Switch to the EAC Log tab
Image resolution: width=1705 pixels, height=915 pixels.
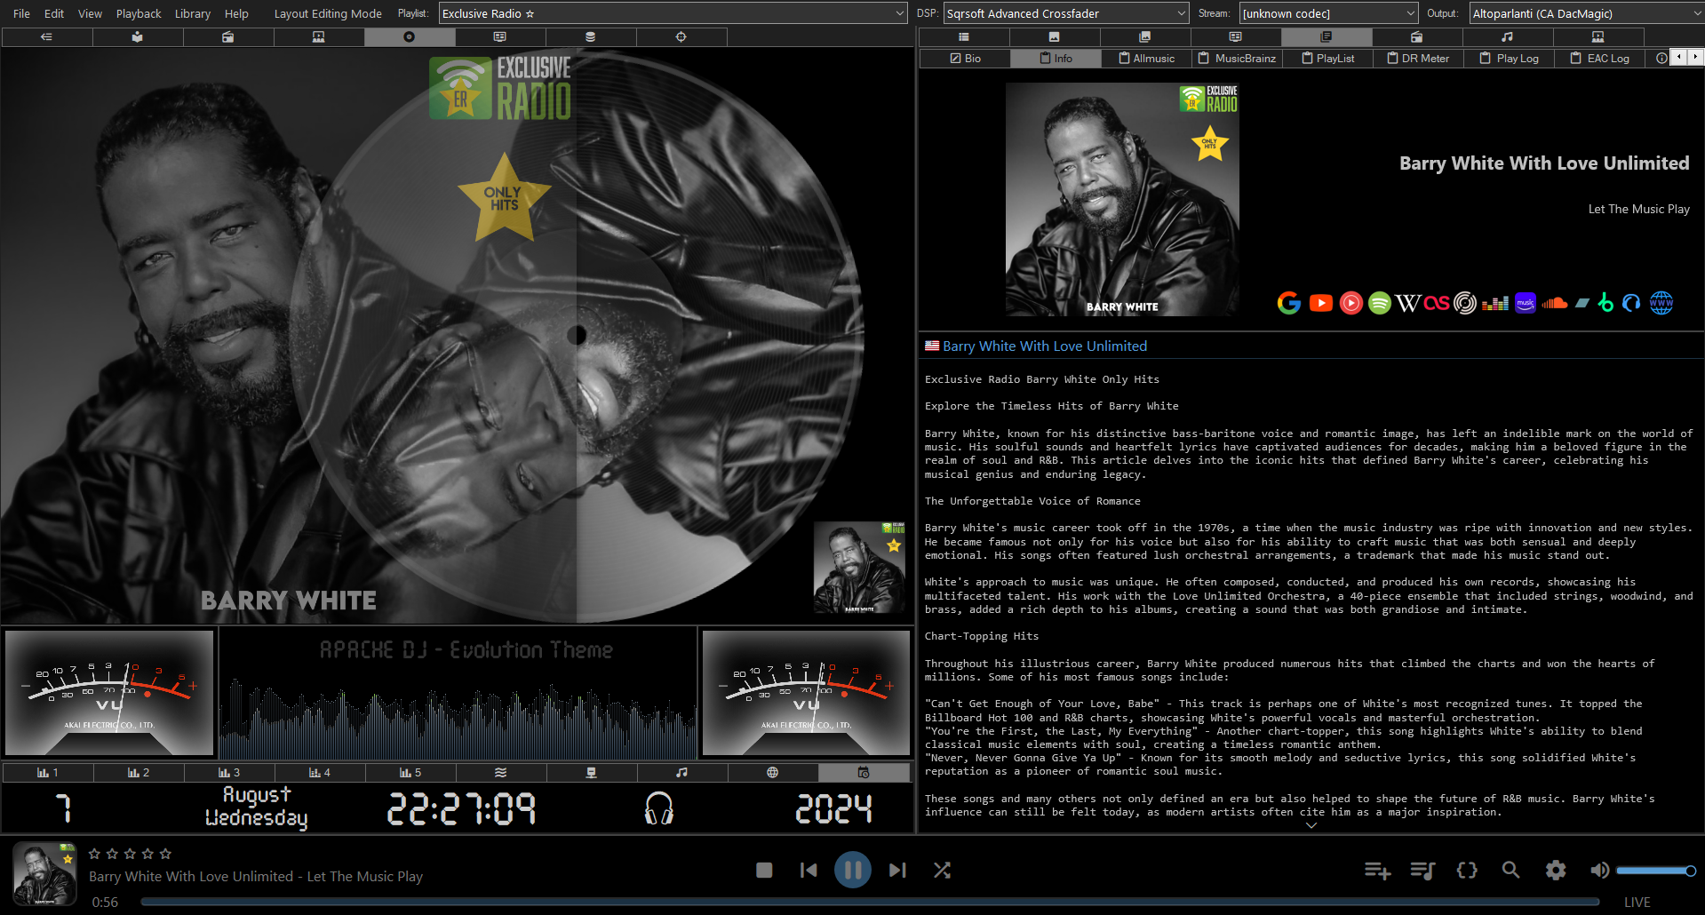1599,58
